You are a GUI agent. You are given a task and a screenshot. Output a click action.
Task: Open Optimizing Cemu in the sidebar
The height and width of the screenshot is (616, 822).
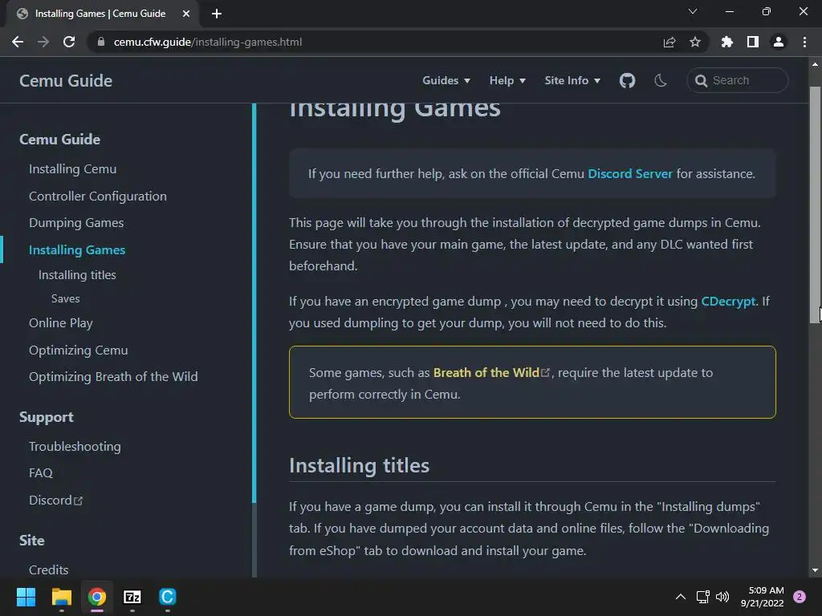pyautogui.click(x=79, y=350)
